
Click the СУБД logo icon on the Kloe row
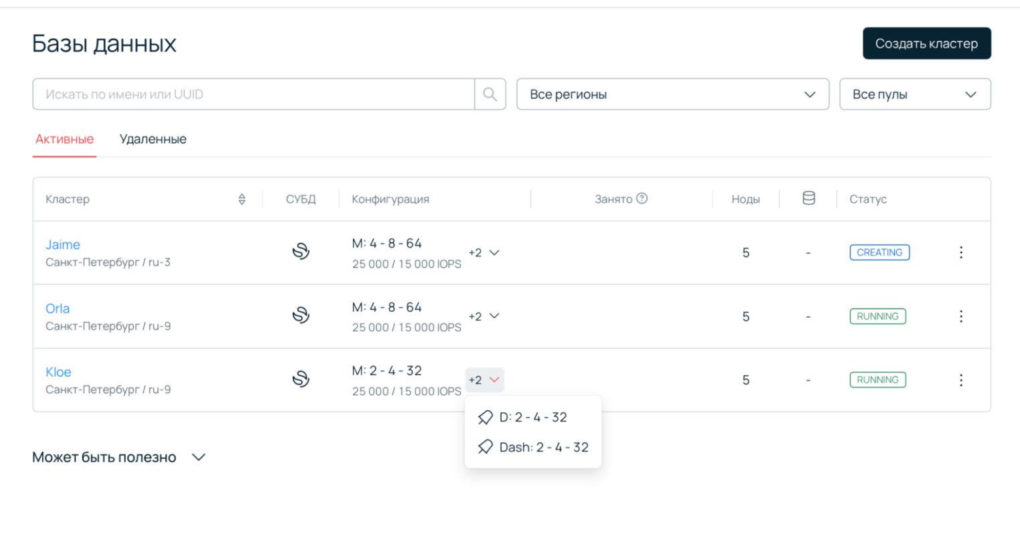pyautogui.click(x=302, y=379)
